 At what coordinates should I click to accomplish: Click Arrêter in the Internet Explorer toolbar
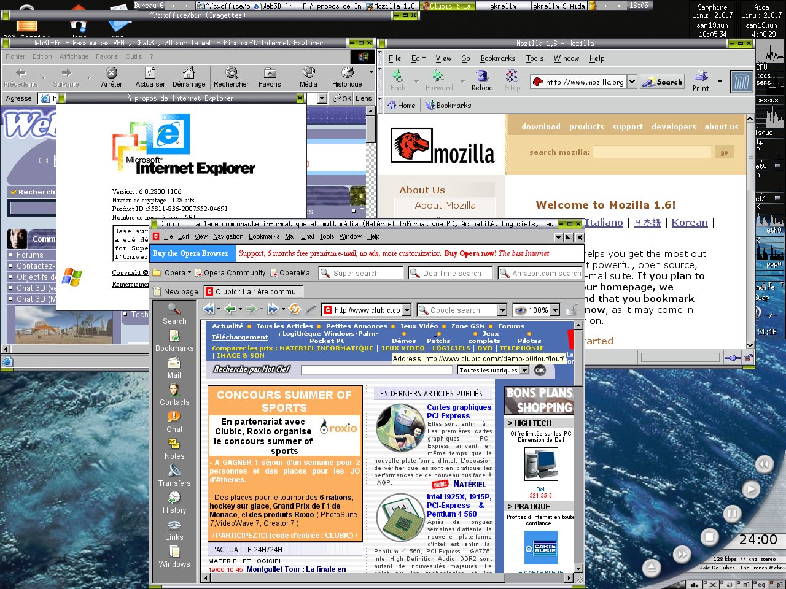112,78
